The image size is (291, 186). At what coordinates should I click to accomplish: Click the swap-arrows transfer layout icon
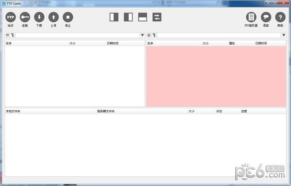pyautogui.click(x=157, y=17)
